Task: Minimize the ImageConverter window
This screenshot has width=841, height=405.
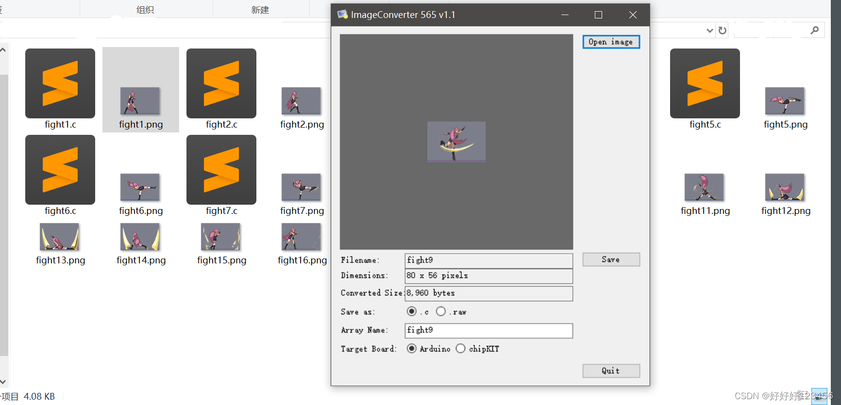Action: [x=565, y=15]
